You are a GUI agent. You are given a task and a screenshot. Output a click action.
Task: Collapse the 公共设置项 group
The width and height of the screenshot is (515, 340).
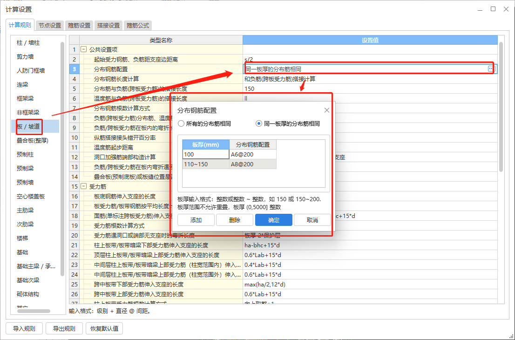tap(84, 49)
